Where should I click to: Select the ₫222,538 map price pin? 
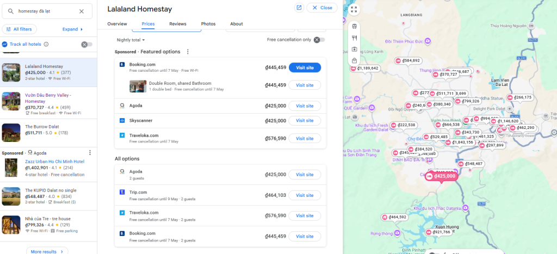coord(403,125)
